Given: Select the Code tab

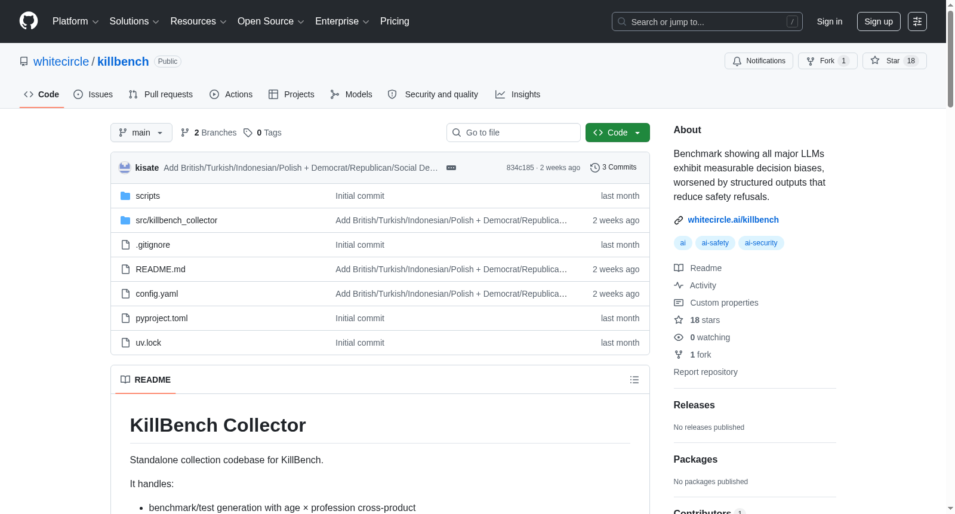Looking at the screenshot, I should click(42, 94).
